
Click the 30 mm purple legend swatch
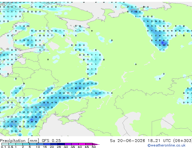(68, 144)
